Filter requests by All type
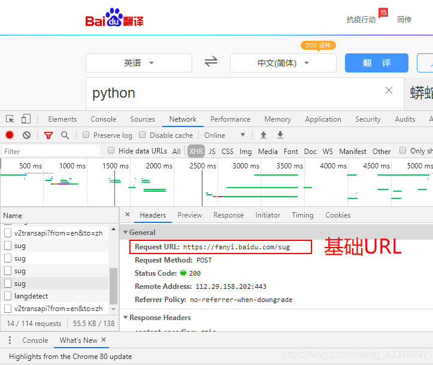 (x=176, y=152)
